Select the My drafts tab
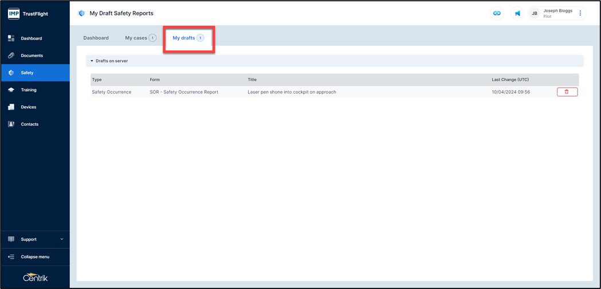 [x=184, y=38]
